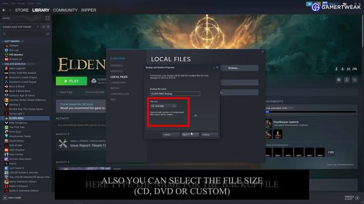This screenshot has width=364, height=204.
Task: Select ELDEN RING in the library list
Action: [25, 118]
